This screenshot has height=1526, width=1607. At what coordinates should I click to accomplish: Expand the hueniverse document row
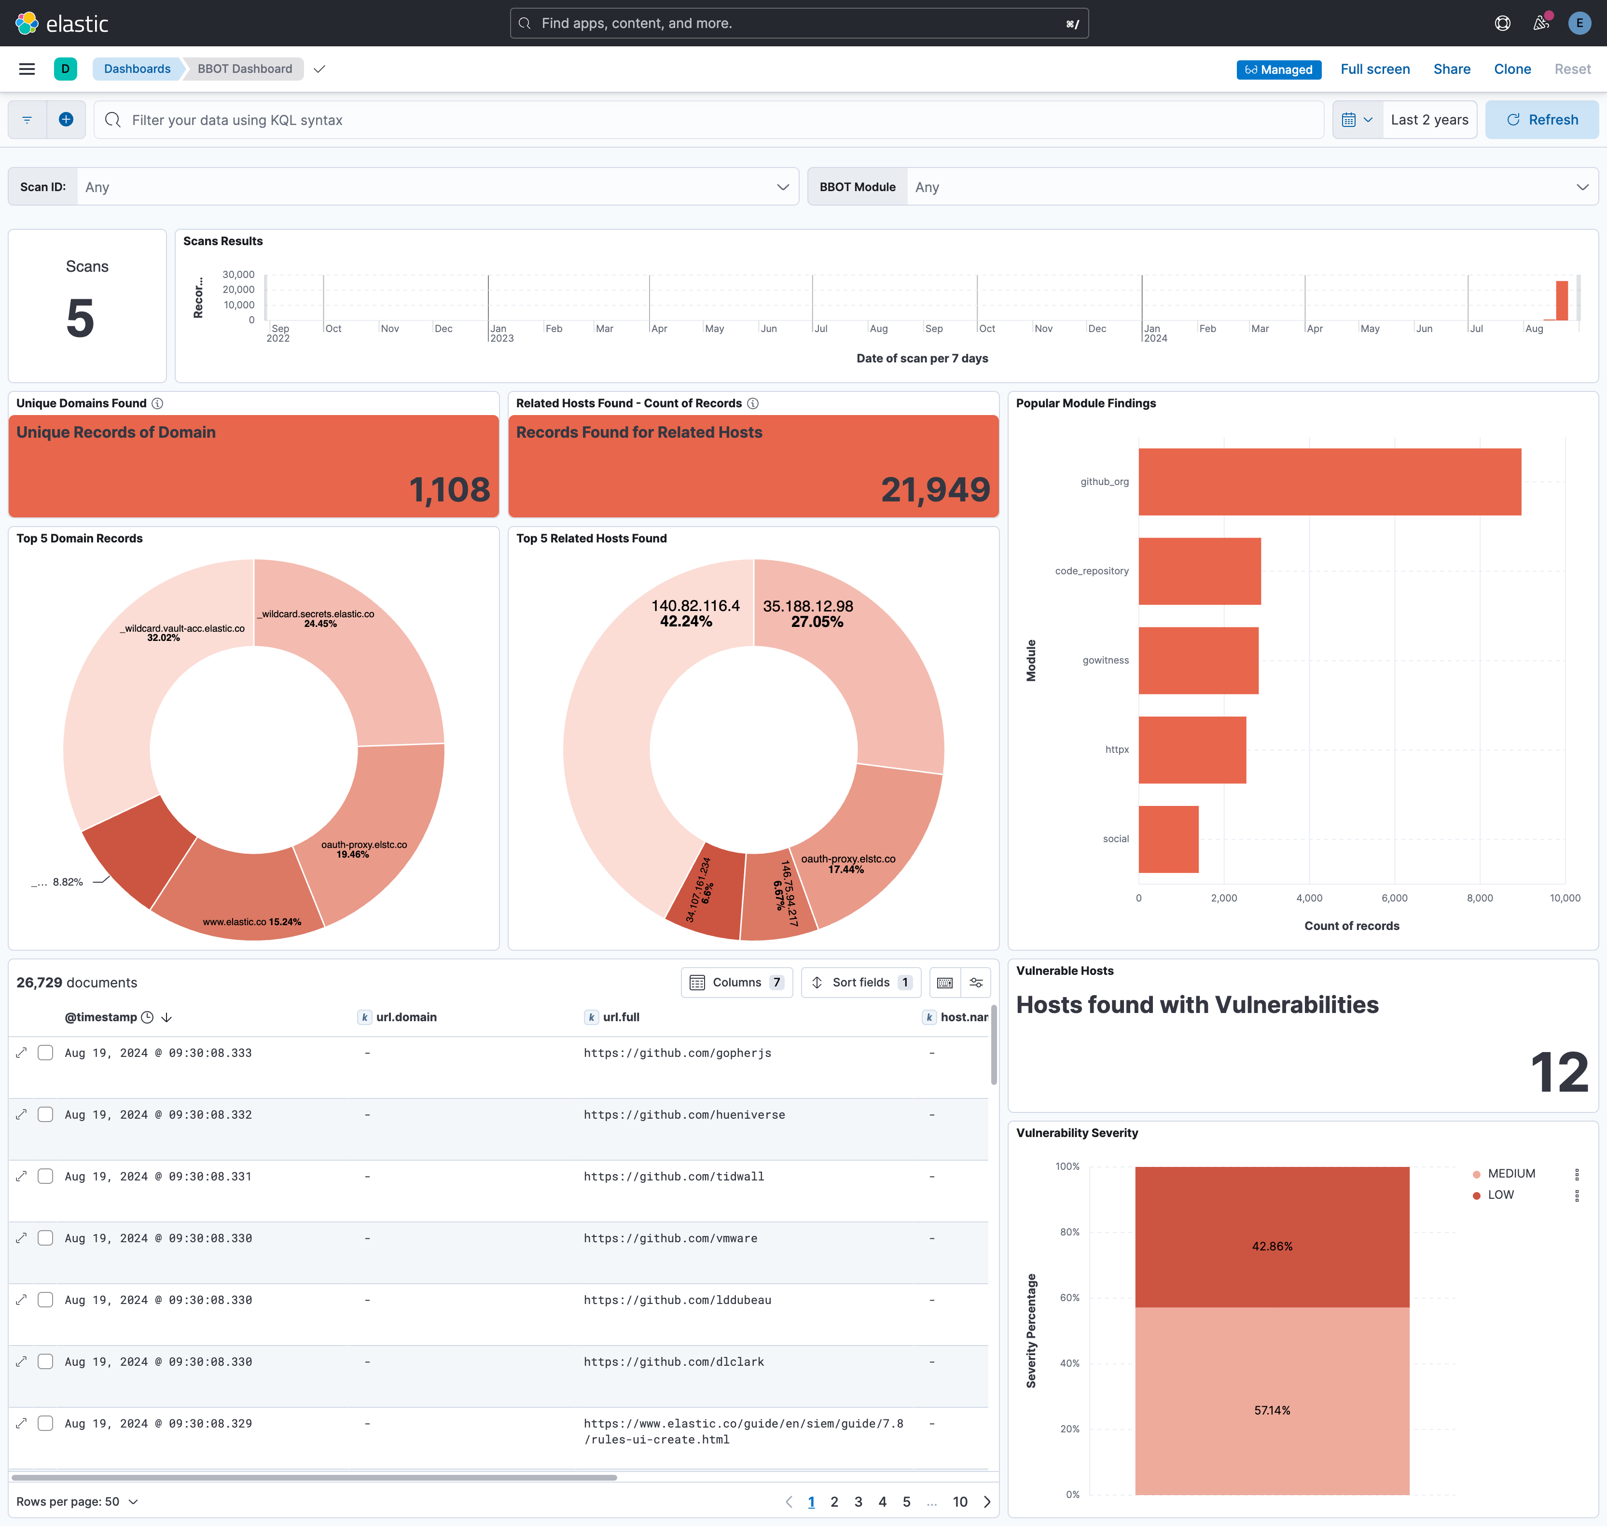(22, 1114)
